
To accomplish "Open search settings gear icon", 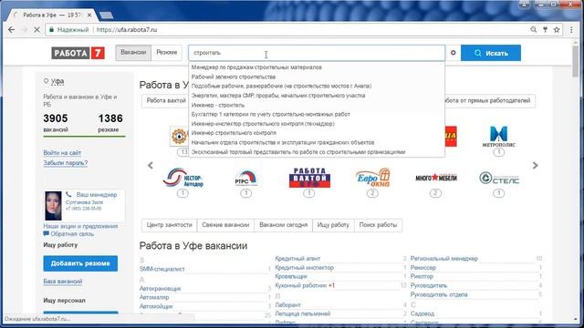I will [453, 53].
